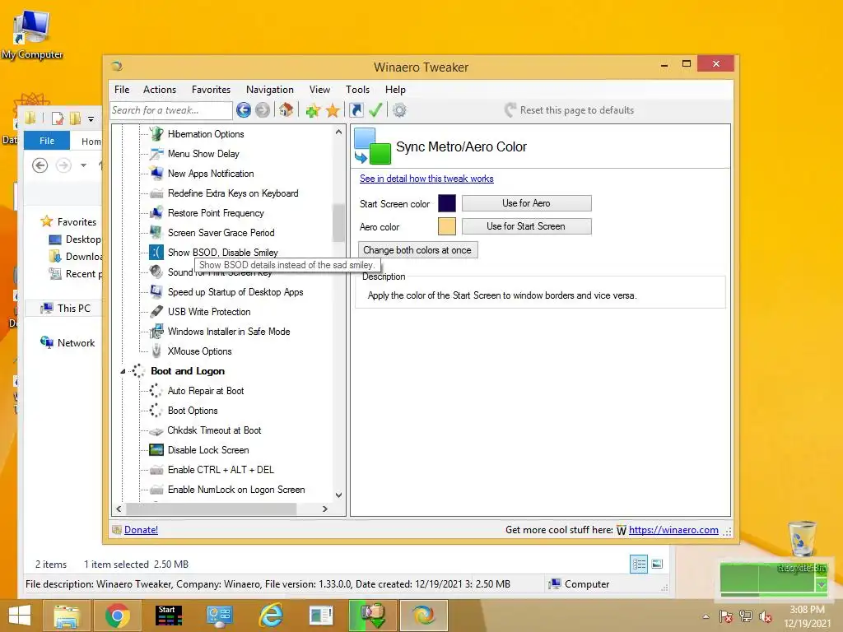Click the Donate! link
The image size is (843, 632).
pos(141,530)
